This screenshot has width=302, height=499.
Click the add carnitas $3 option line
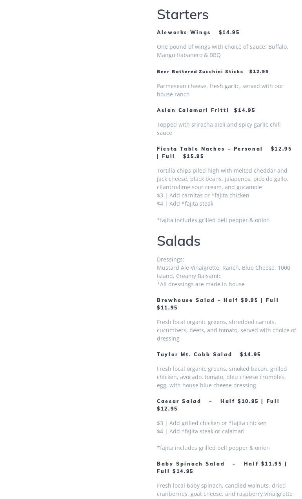pyautogui.click(x=203, y=195)
